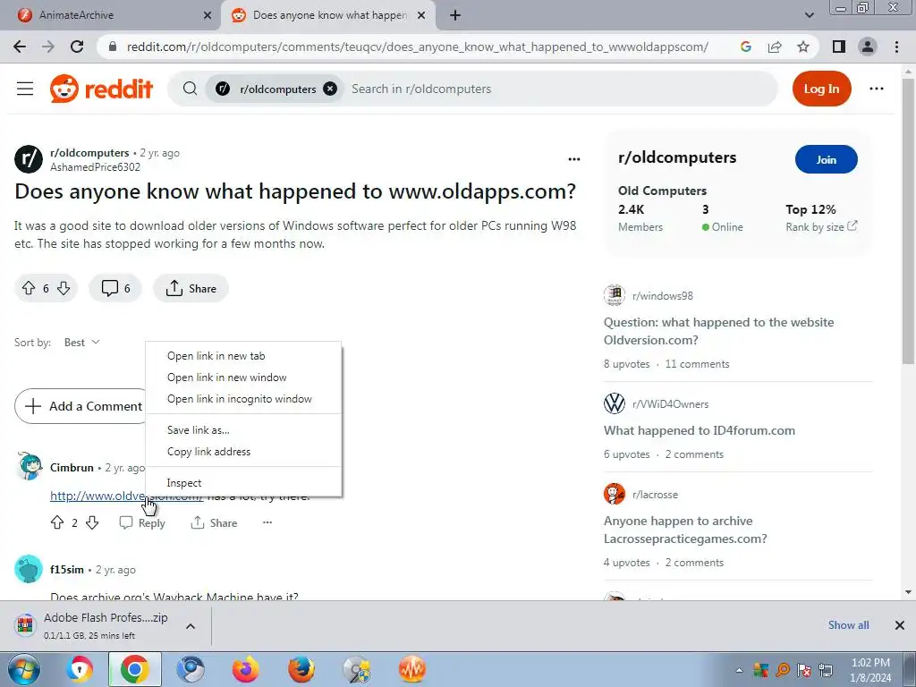Open f15sim's user profile
This screenshot has height=687, width=916.
(x=67, y=570)
